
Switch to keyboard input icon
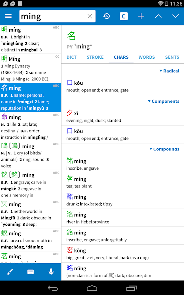tap(31, 272)
